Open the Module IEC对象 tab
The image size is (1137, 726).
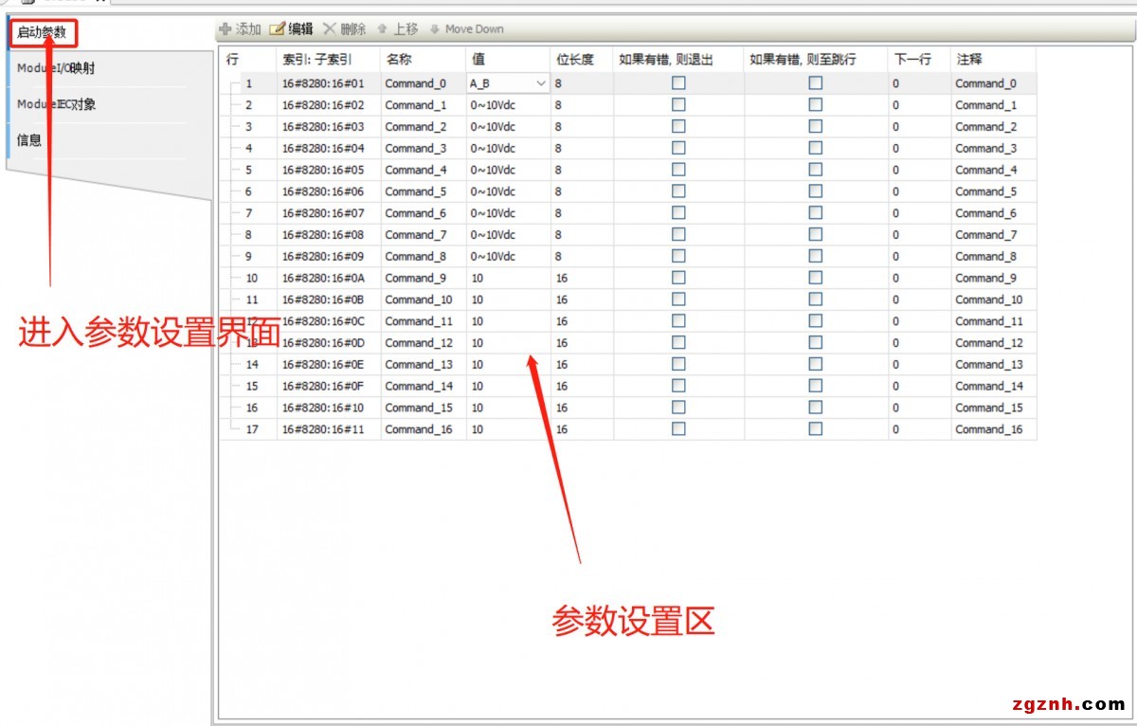point(56,104)
